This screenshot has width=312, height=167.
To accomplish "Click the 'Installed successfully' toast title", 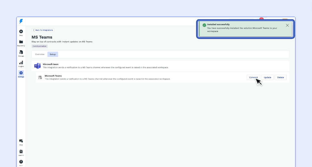I will coord(218,24).
